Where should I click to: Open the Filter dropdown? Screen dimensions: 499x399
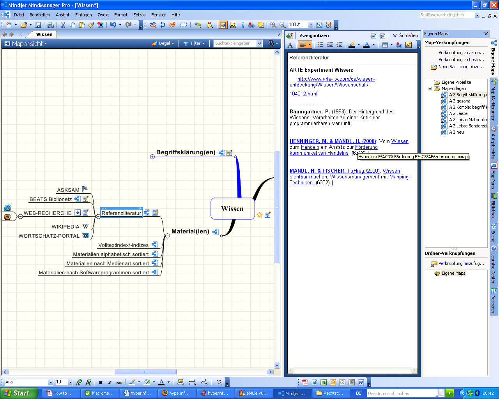pos(195,43)
